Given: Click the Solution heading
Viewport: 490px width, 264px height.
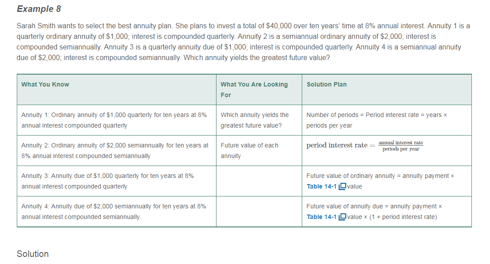Looking at the screenshot, I should tap(33, 254).
